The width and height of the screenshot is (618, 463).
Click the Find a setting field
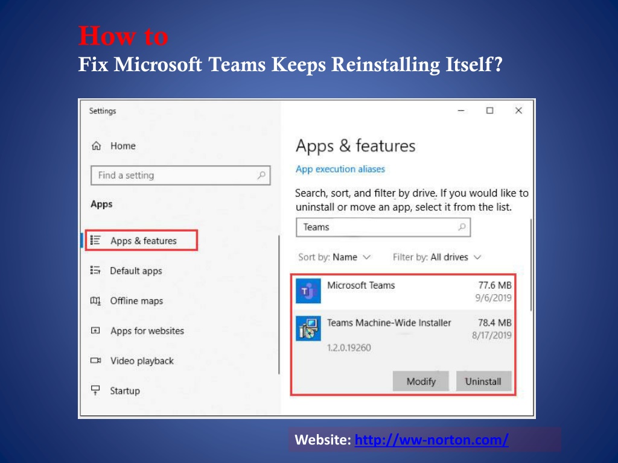coord(180,175)
